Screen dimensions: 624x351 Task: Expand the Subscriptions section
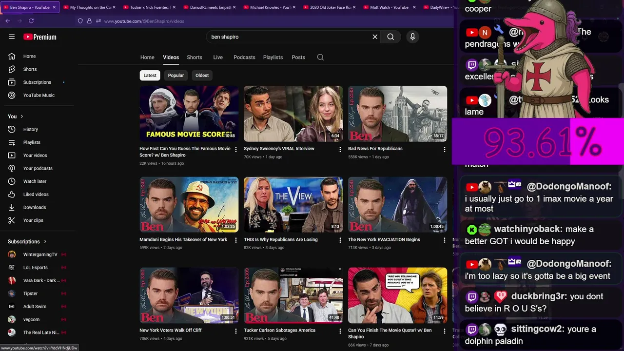click(27, 241)
